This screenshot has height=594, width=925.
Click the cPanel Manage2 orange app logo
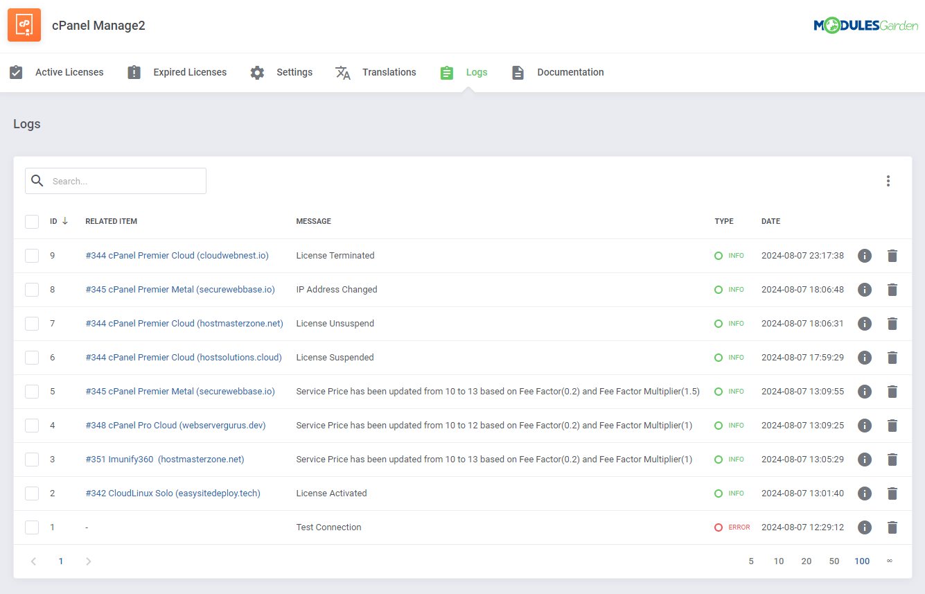point(24,25)
